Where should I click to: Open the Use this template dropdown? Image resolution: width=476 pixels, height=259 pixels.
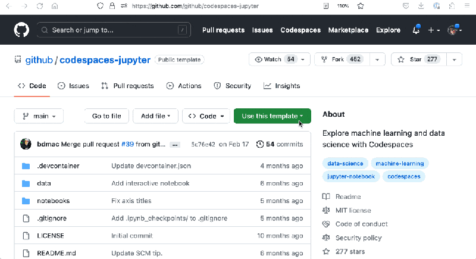coord(273,116)
